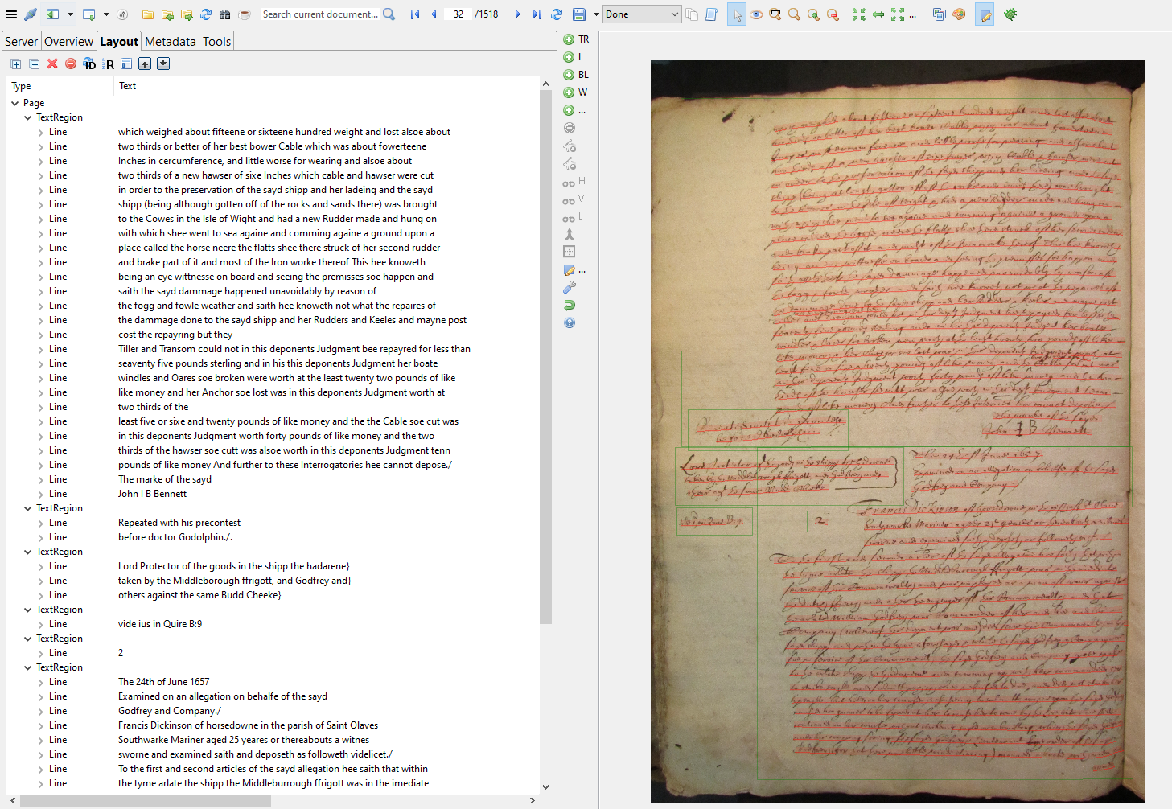Toggle the highlighted note editor button
Viewport: 1172px width, 809px height.
(985, 14)
